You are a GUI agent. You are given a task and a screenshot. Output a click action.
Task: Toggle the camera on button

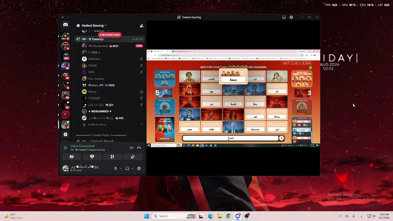[72, 157]
